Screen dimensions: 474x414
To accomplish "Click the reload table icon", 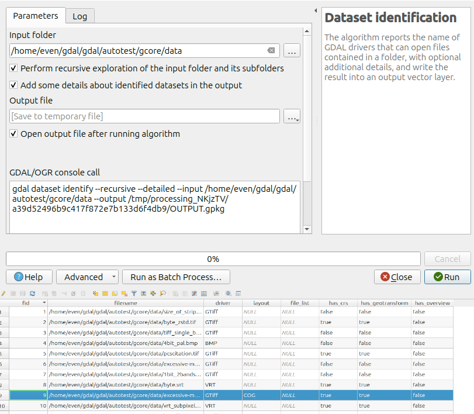I will coord(32,294).
